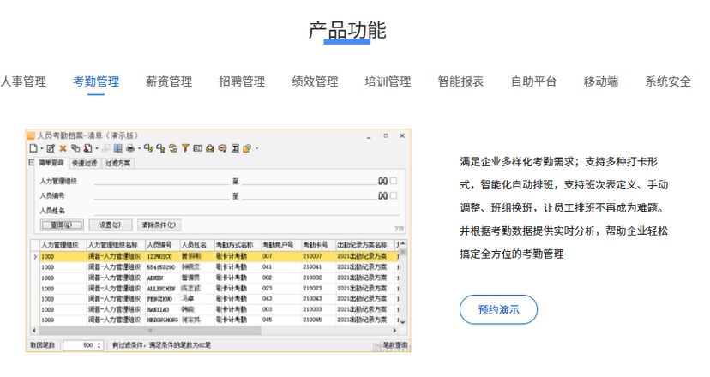Click the 人员编号 start value input field
Viewport: 710px width, 377px height.
pos(162,195)
